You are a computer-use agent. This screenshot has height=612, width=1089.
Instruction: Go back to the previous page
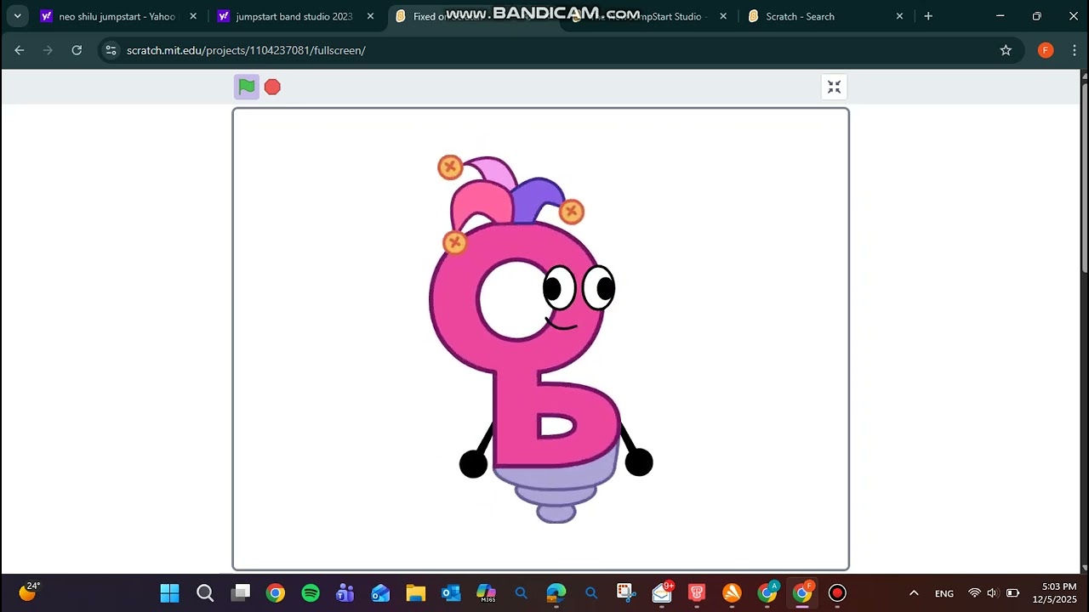coord(20,50)
